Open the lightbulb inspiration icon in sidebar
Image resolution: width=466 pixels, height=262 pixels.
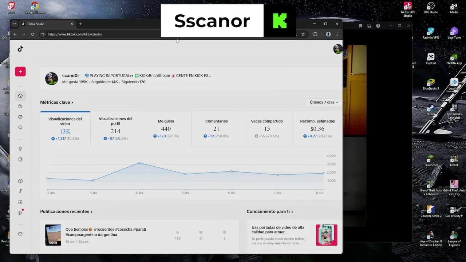[x=20, y=149]
